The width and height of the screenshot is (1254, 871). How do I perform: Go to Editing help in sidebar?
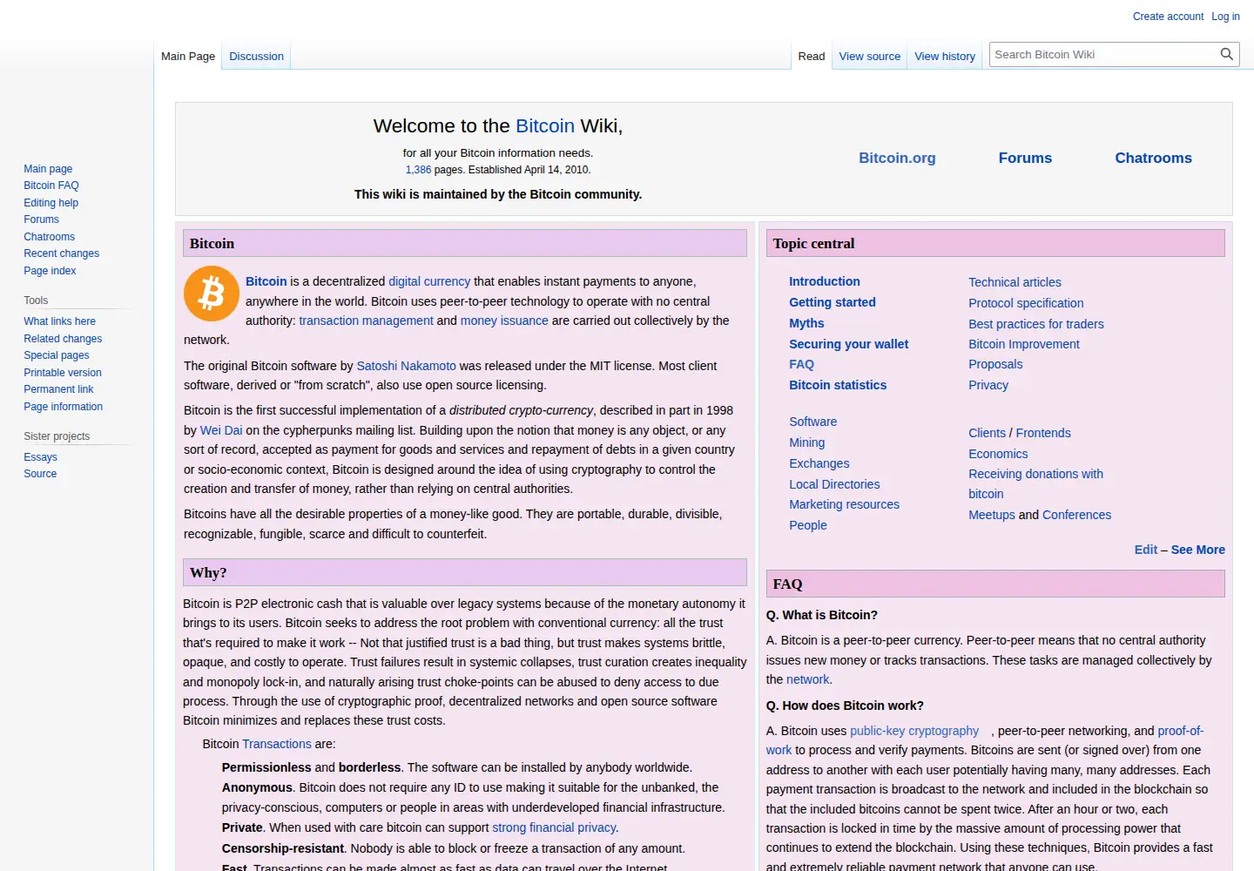51,203
